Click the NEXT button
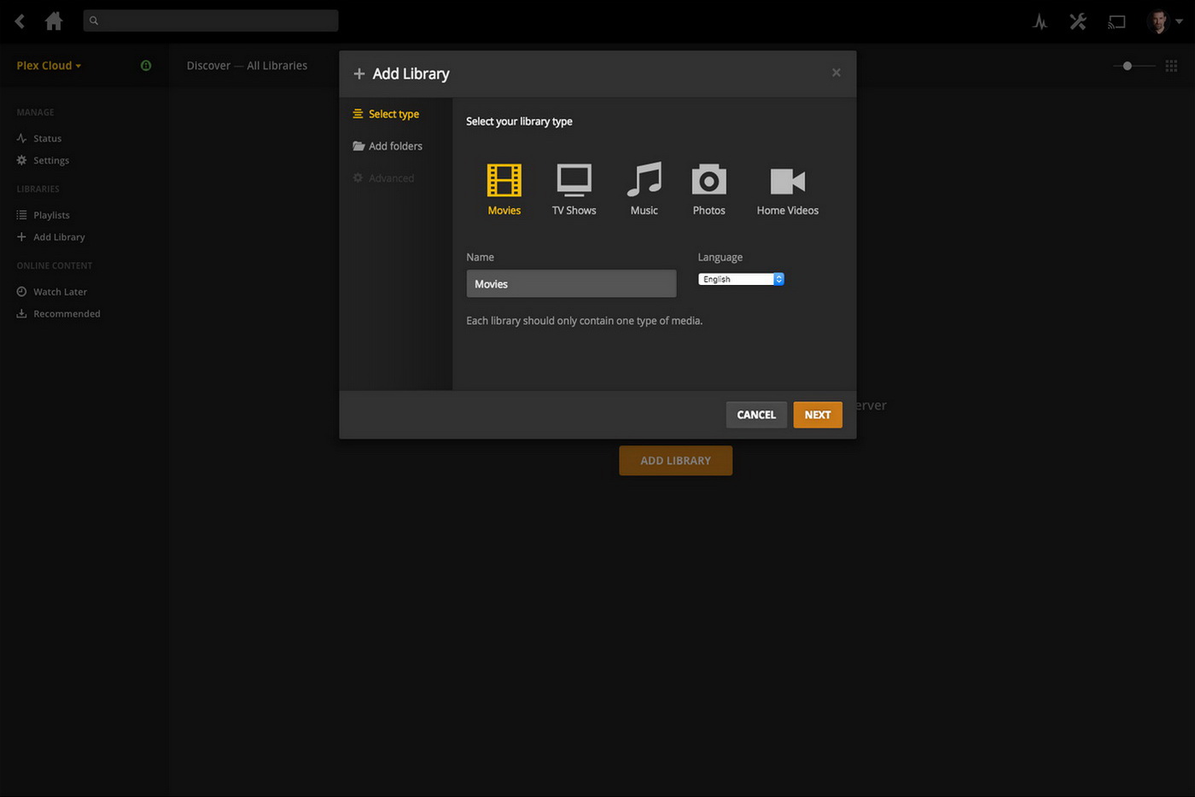 818,415
